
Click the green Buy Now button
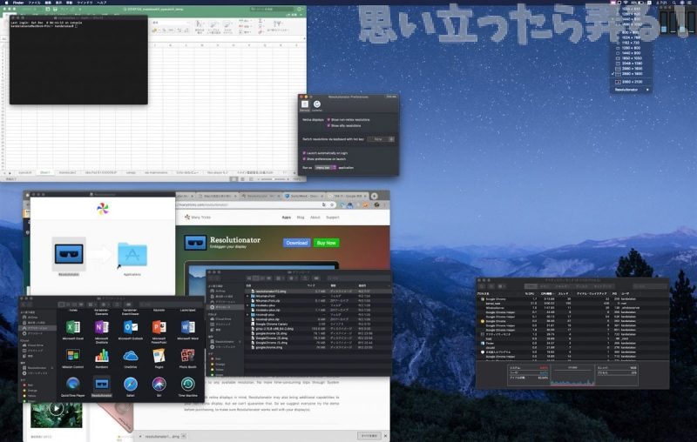click(x=326, y=243)
